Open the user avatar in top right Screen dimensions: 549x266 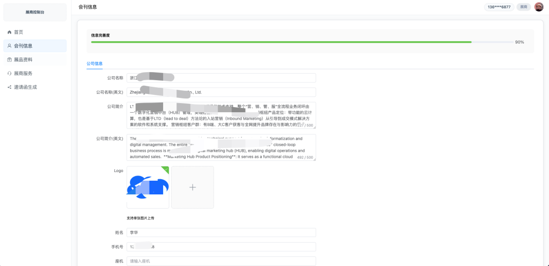[x=538, y=7]
